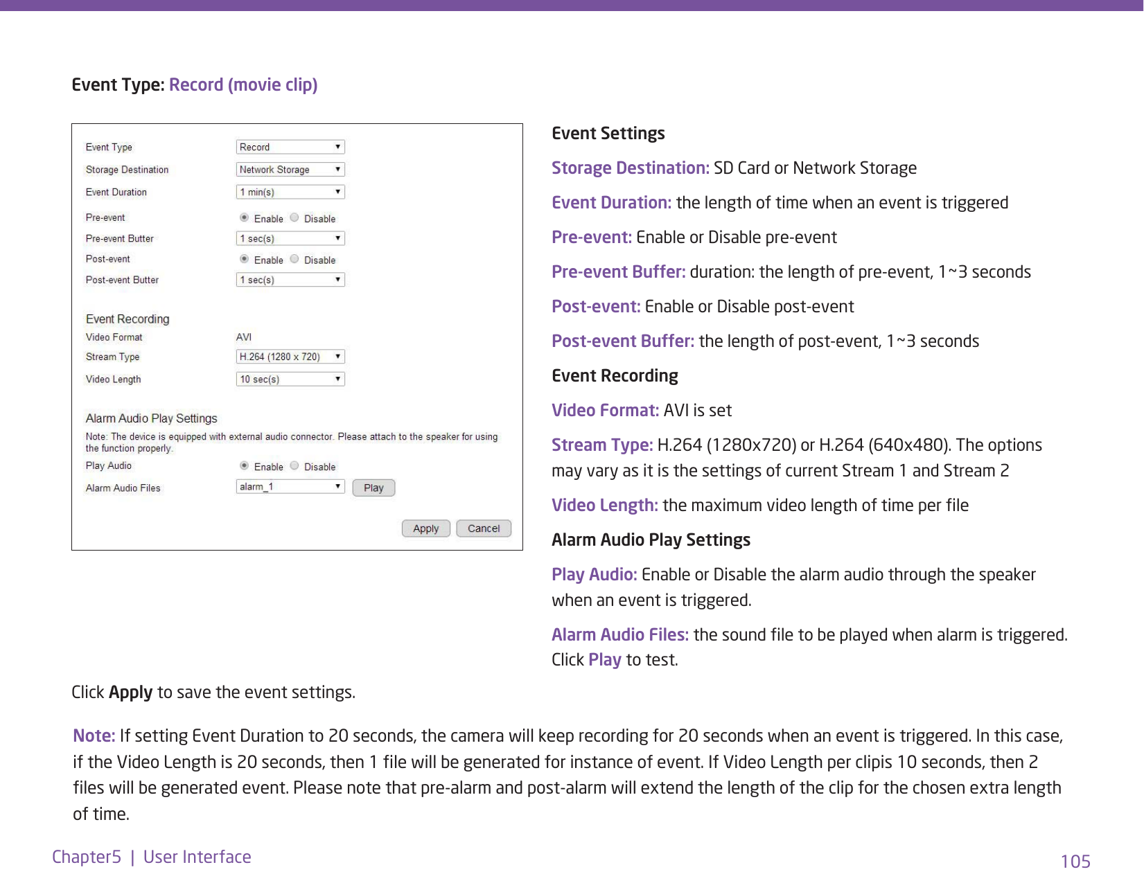Click the 'Event Duration' label in the form
Image resolution: width=1144 pixels, height=883 pixels.
point(116,192)
